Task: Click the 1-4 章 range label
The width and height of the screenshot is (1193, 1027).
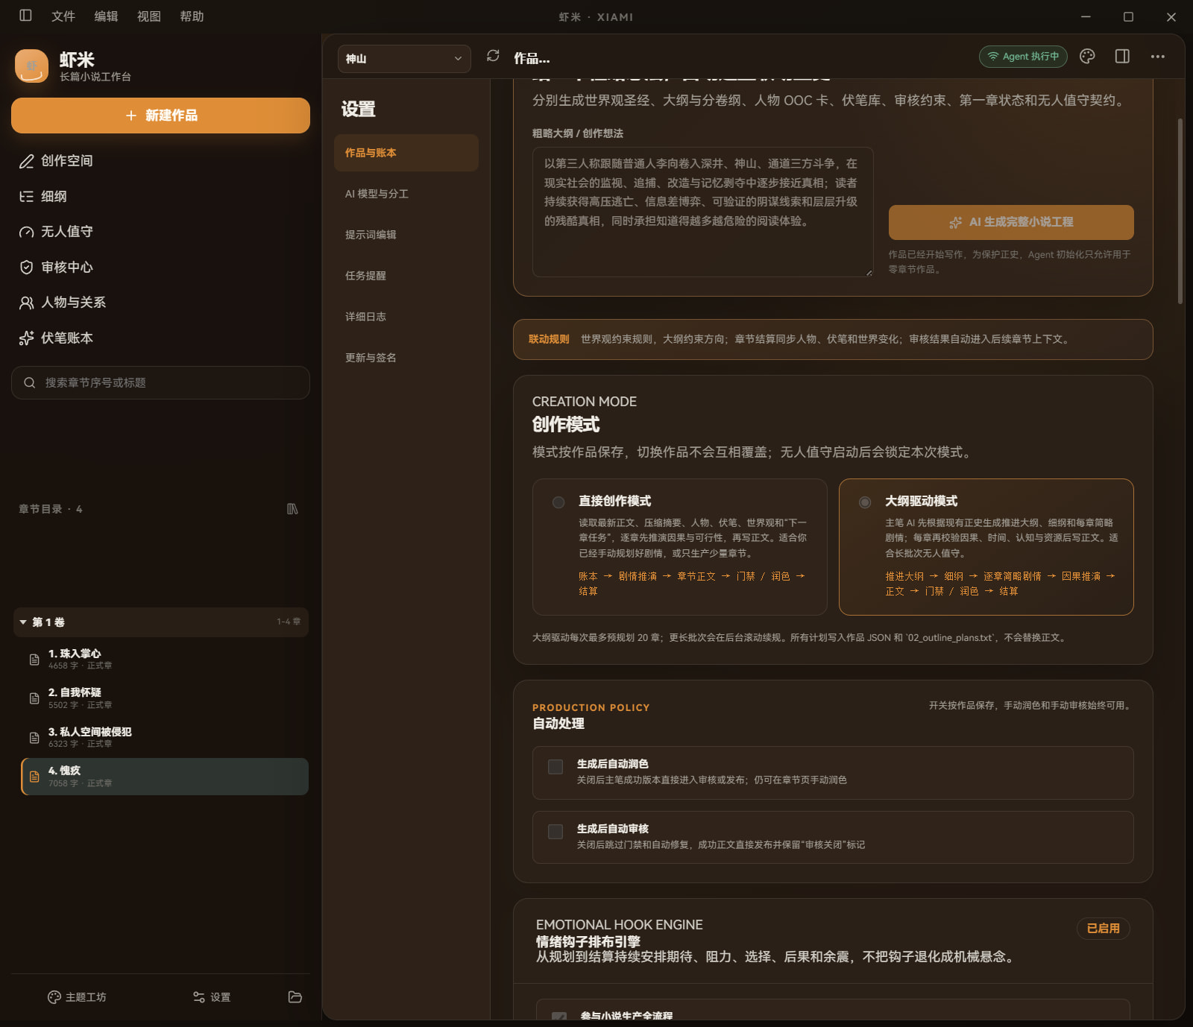Action: pos(289,622)
